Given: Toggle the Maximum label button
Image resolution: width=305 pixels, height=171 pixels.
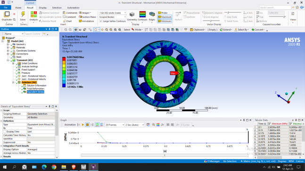Looking at the screenshot, I should click(165, 17).
